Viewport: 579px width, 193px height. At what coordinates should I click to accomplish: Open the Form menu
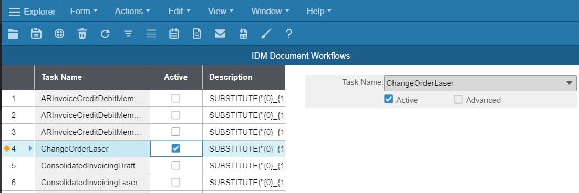point(84,11)
